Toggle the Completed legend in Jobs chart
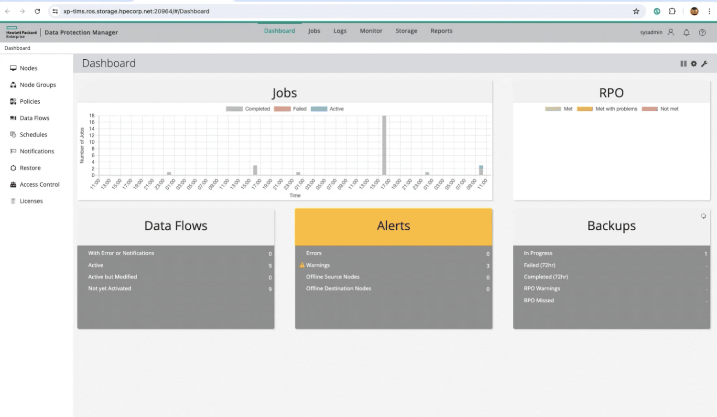Viewport: 717px width, 417px height. click(248, 109)
